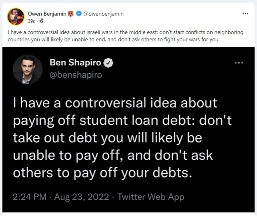Click the Twitter Web App source label

(x=151, y=197)
